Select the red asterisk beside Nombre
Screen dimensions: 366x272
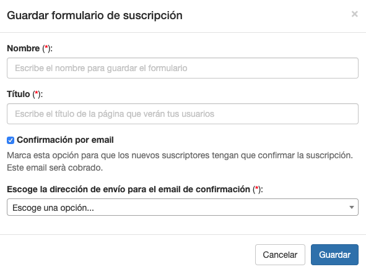[46, 47]
